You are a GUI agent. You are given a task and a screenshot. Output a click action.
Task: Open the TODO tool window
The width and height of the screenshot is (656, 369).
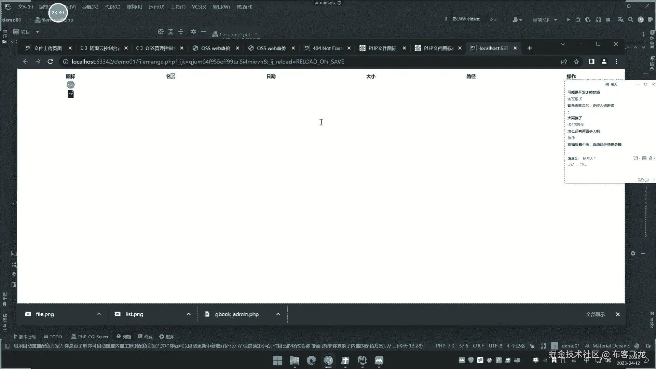click(53, 337)
